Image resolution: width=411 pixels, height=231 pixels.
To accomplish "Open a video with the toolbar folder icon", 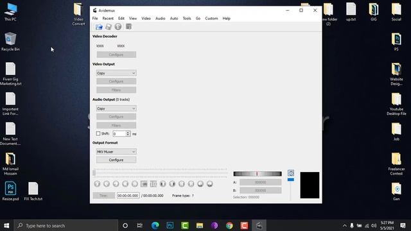I will [x=99, y=27].
